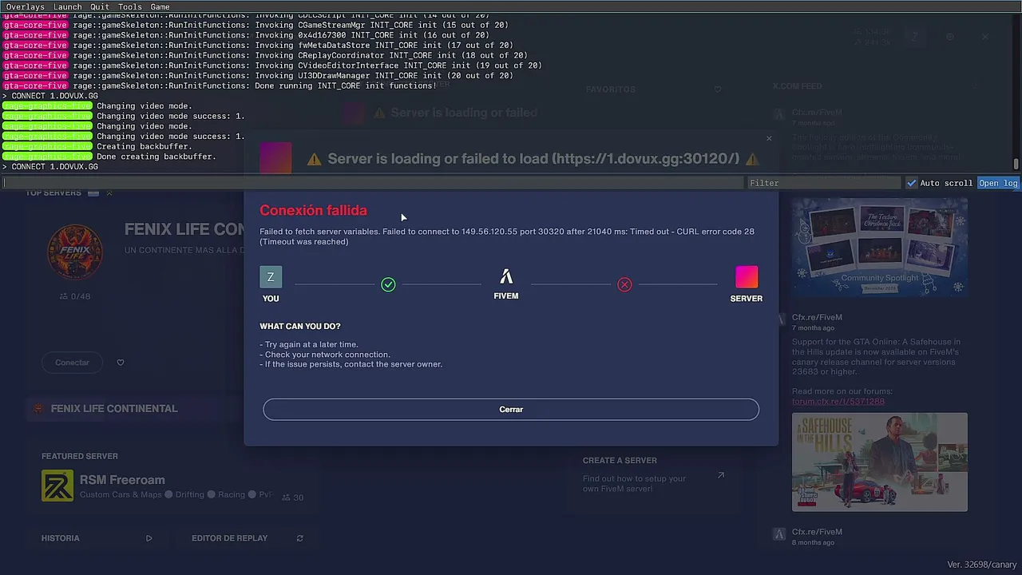The image size is (1022, 575).
Task: Click the CREATE A SERVER heading
Action: pos(620,461)
